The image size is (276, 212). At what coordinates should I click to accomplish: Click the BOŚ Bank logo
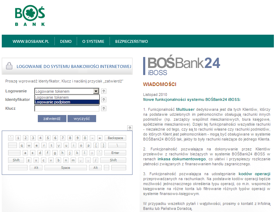point(30,16)
